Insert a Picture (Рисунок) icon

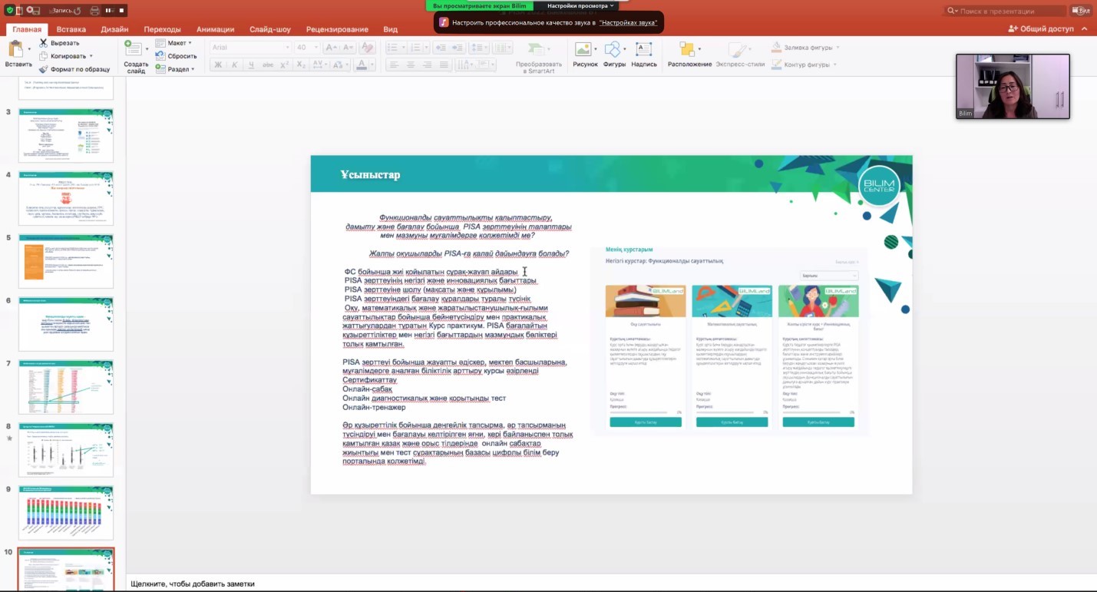tap(583, 48)
